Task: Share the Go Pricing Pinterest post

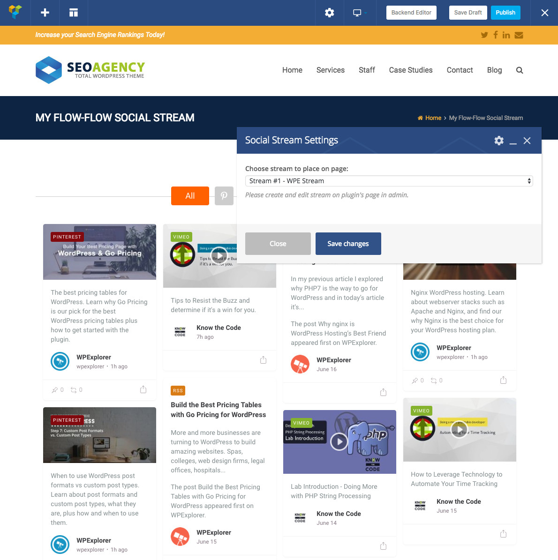Action: (143, 389)
